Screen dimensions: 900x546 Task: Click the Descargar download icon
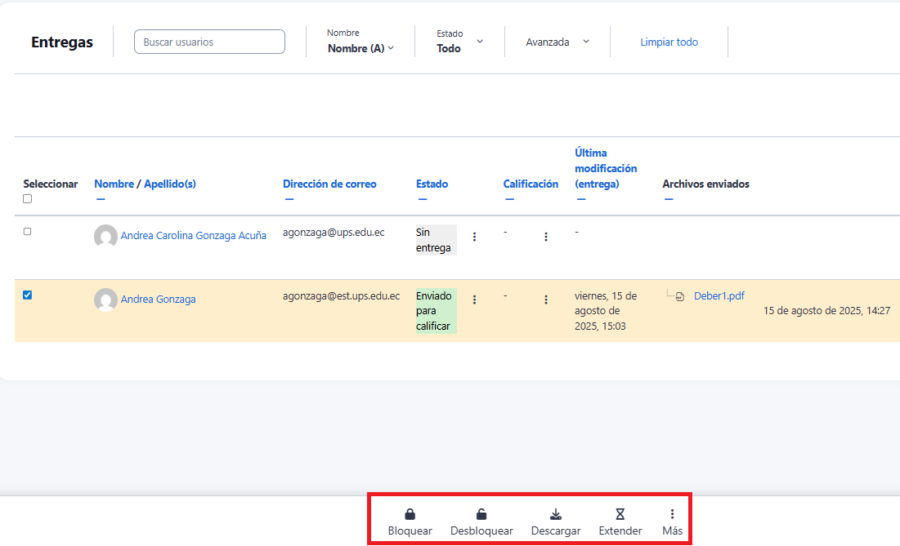tap(555, 514)
